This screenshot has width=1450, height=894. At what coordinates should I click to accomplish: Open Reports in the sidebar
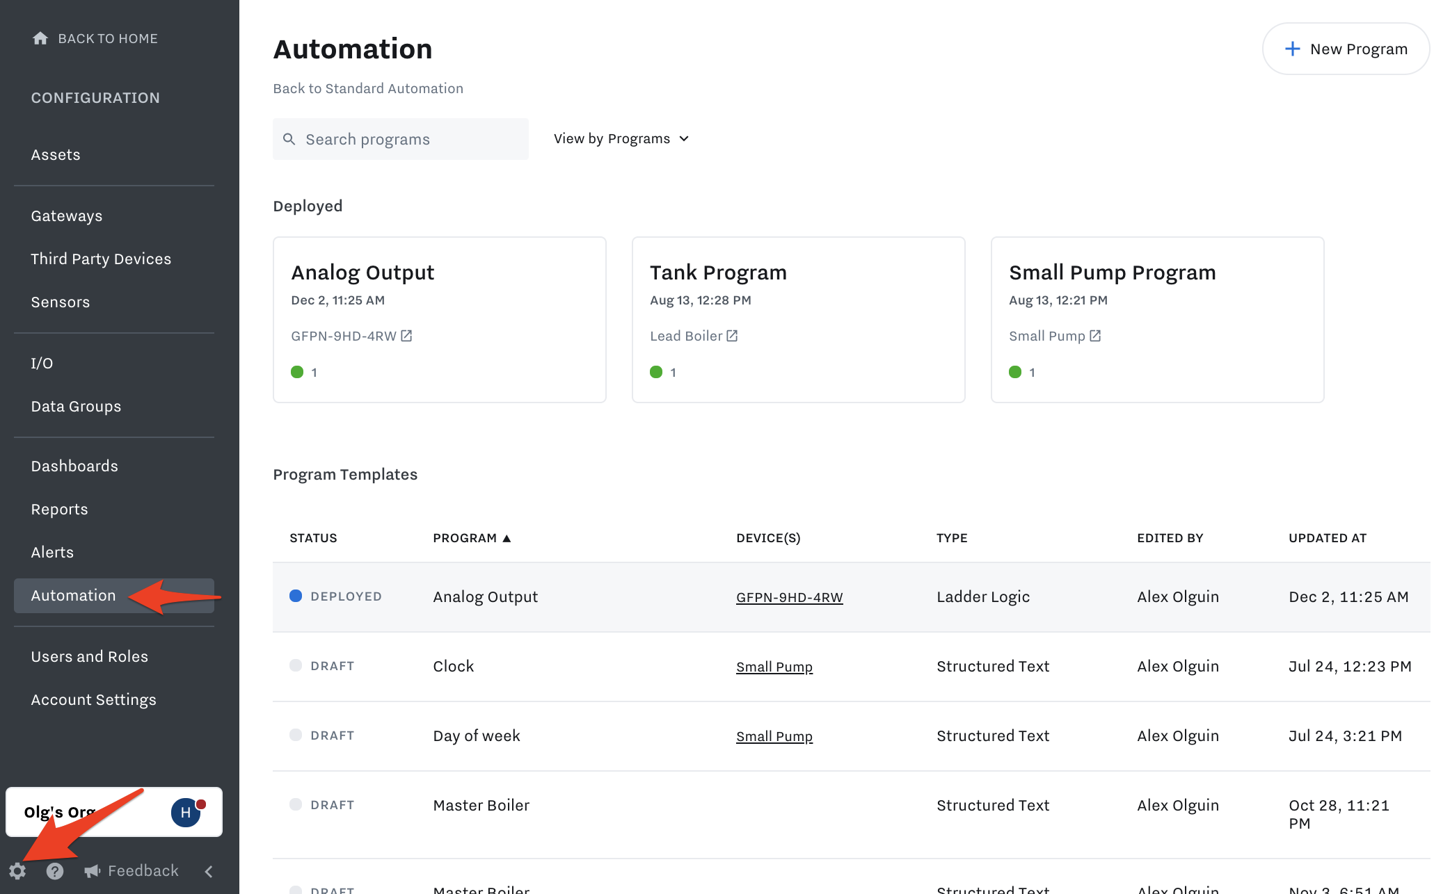click(x=59, y=509)
